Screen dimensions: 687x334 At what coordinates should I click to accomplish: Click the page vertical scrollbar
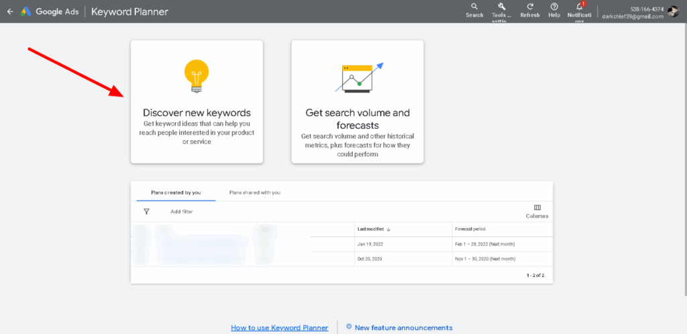tap(685, 160)
